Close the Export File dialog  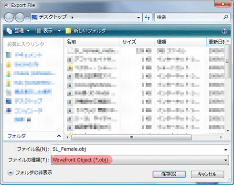(x=223, y=4)
